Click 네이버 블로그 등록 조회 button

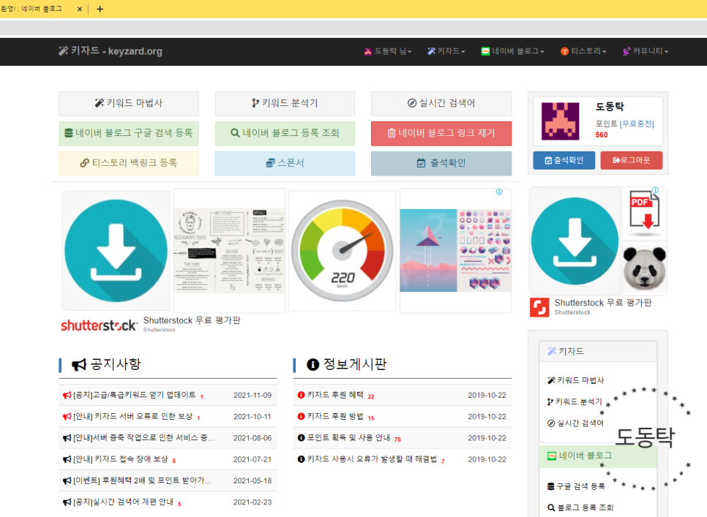click(285, 133)
